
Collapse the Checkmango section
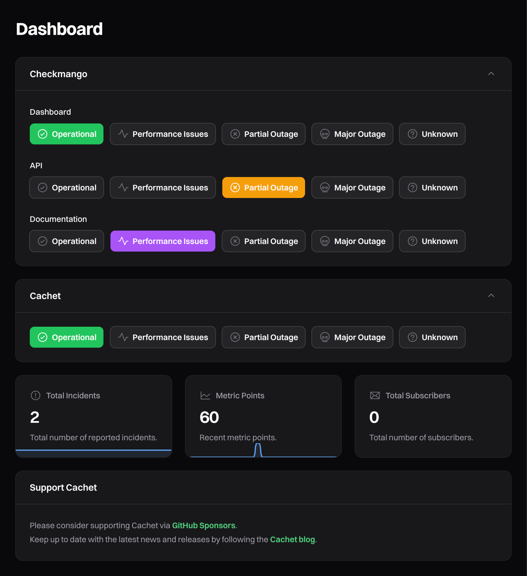pyautogui.click(x=491, y=74)
